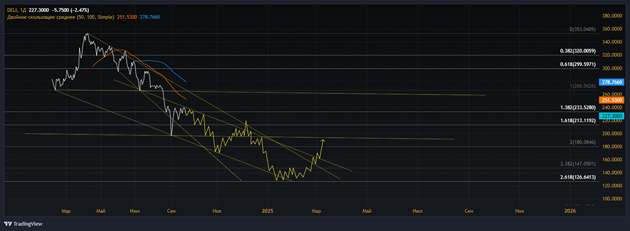
Task: Click the 200.0000 price axis label
Action: [612, 133]
